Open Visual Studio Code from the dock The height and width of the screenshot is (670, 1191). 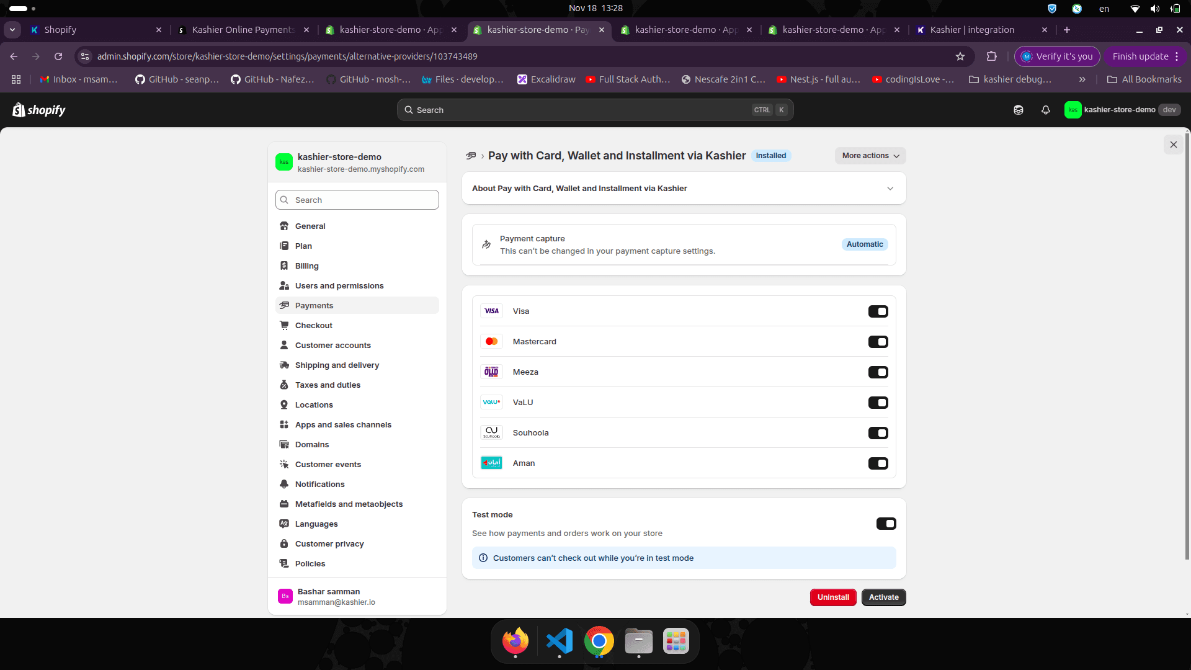[x=560, y=641]
